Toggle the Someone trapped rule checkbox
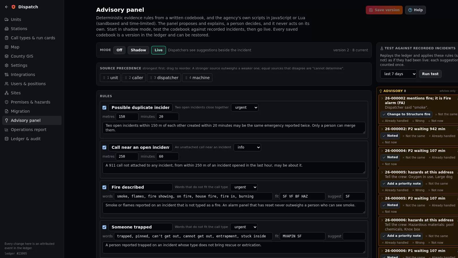The width and height of the screenshot is (458, 258). [x=104, y=227]
